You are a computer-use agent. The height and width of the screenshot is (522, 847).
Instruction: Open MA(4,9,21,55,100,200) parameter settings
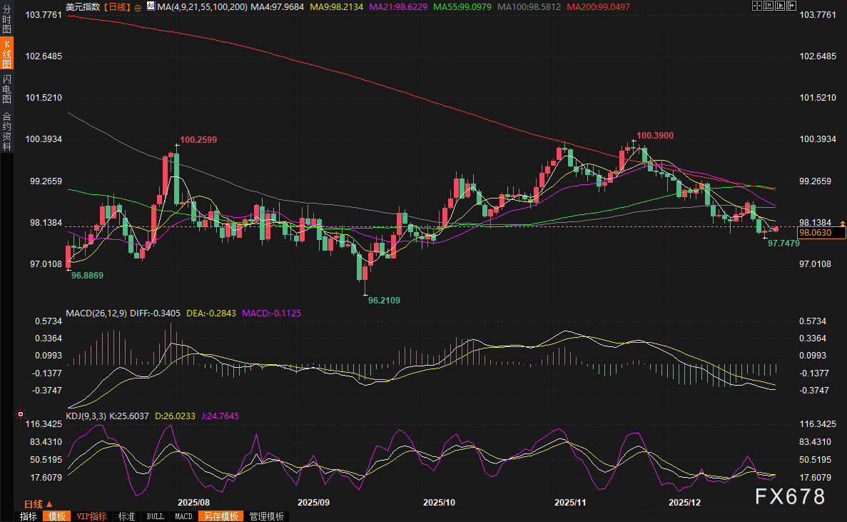[x=202, y=7]
